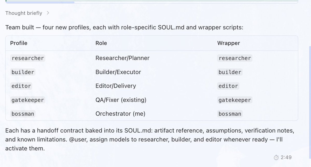Viewport: 311px width, 167px height.
Task: Click the Wrapper column header
Action: 229,43
